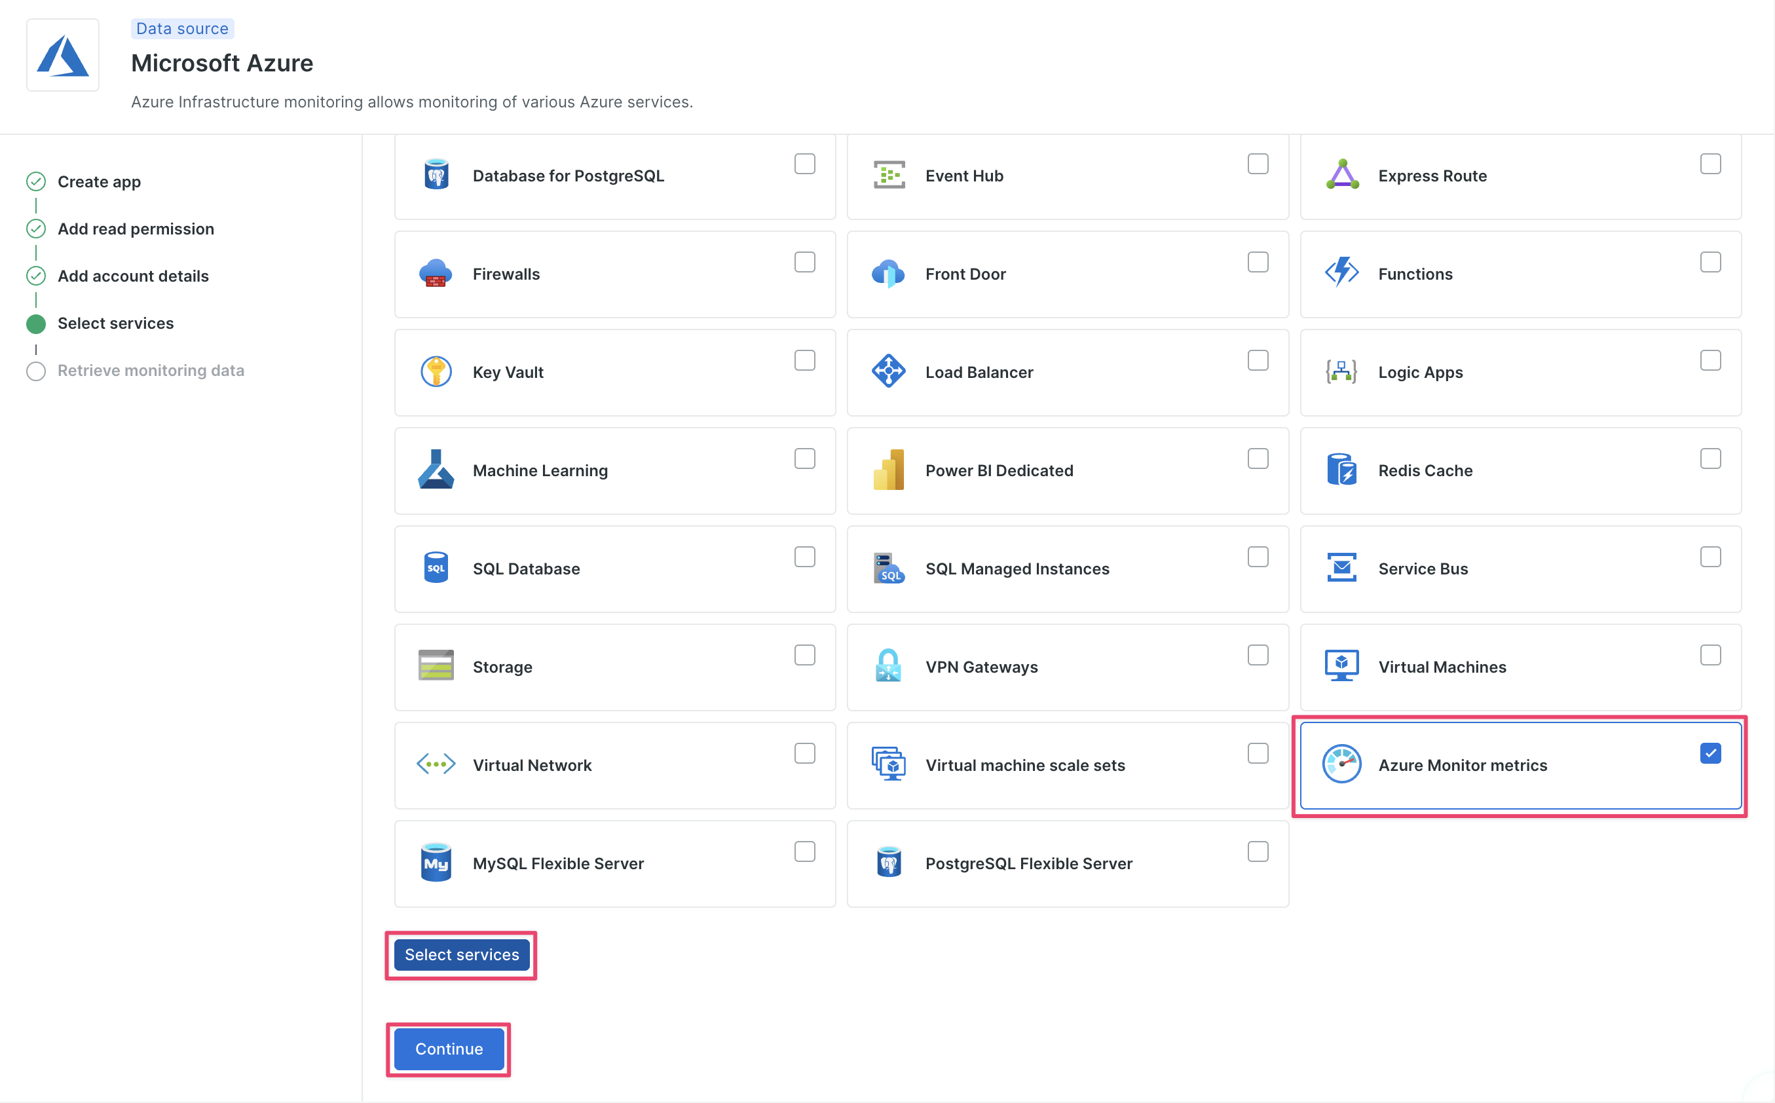Click the Key Vault key icon
The height and width of the screenshot is (1103, 1775).
click(x=436, y=371)
